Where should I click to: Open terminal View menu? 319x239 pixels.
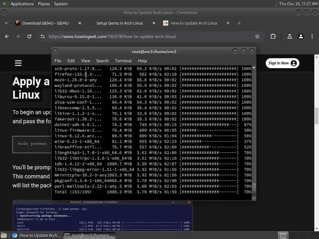[x=86, y=61]
